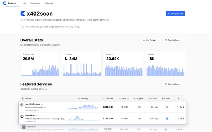Open the Discover tab
Viewport: 212px width, 132px height.
tap(12, 3)
